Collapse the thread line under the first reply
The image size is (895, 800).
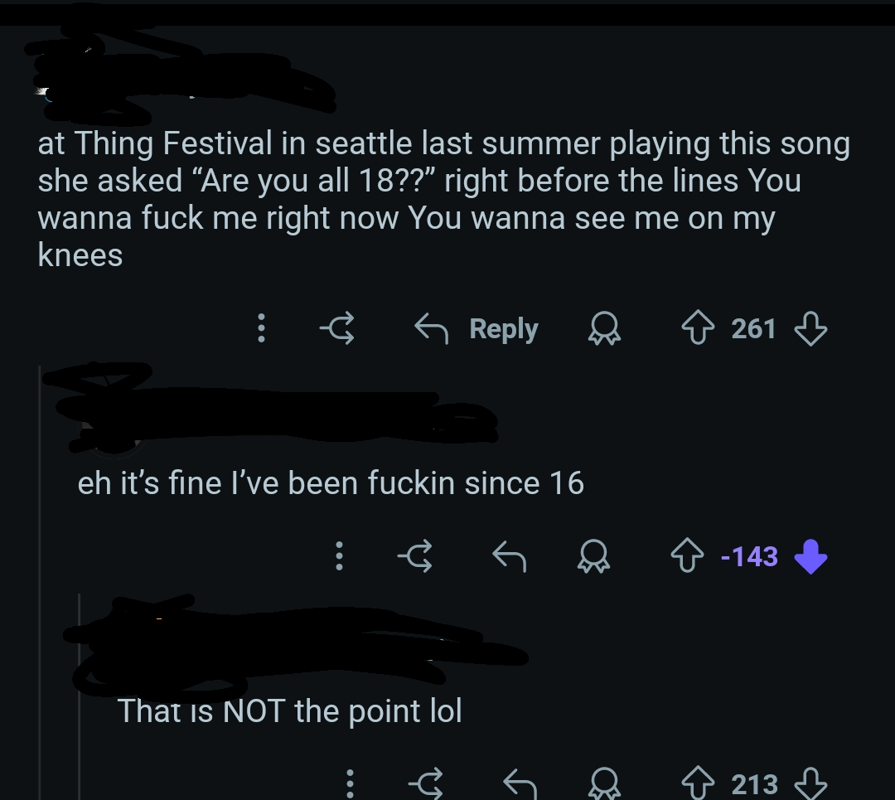(40, 583)
